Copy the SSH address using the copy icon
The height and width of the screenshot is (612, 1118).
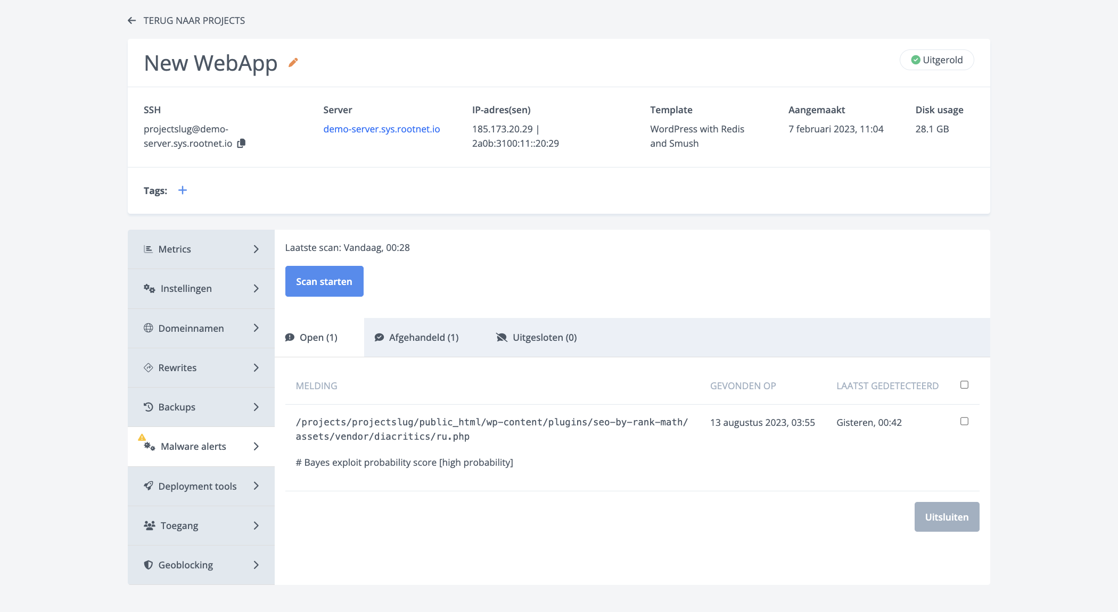tap(241, 143)
